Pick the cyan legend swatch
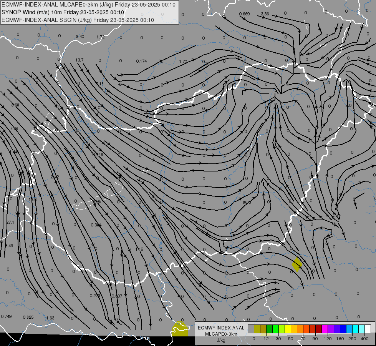Viewport: 376px width, 346px height. [x=356, y=329]
